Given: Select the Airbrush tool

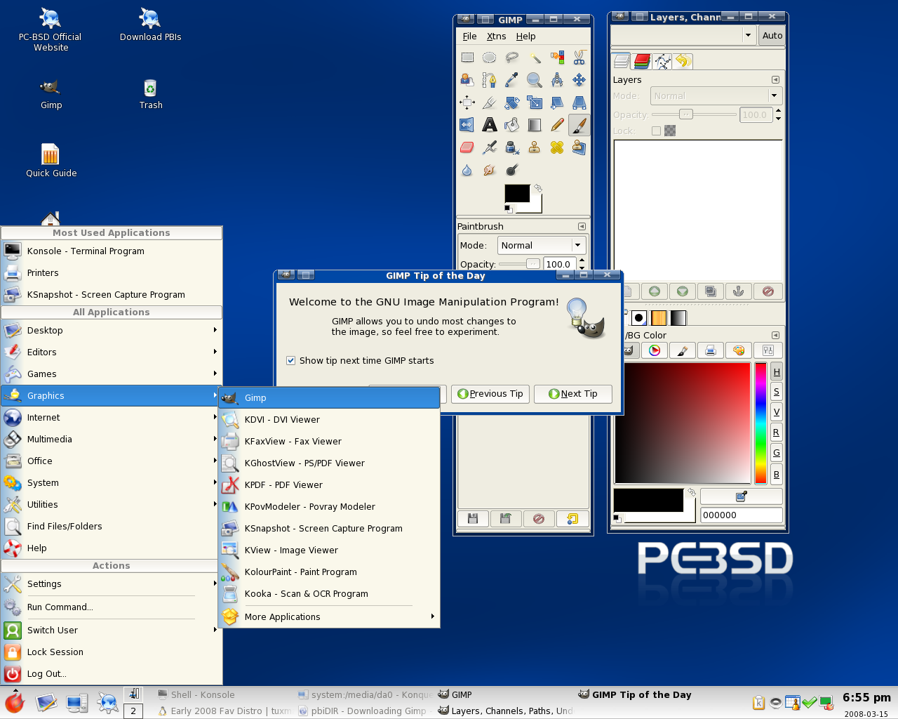Looking at the screenshot, I should pyautogui.click(x=490, y=147).
